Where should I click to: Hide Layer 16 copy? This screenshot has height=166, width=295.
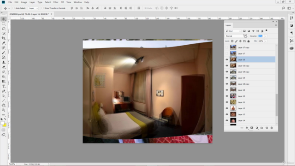(x=227, y=65)
